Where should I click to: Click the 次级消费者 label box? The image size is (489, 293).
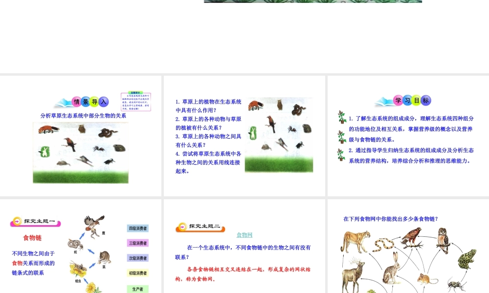coord(138,258)
